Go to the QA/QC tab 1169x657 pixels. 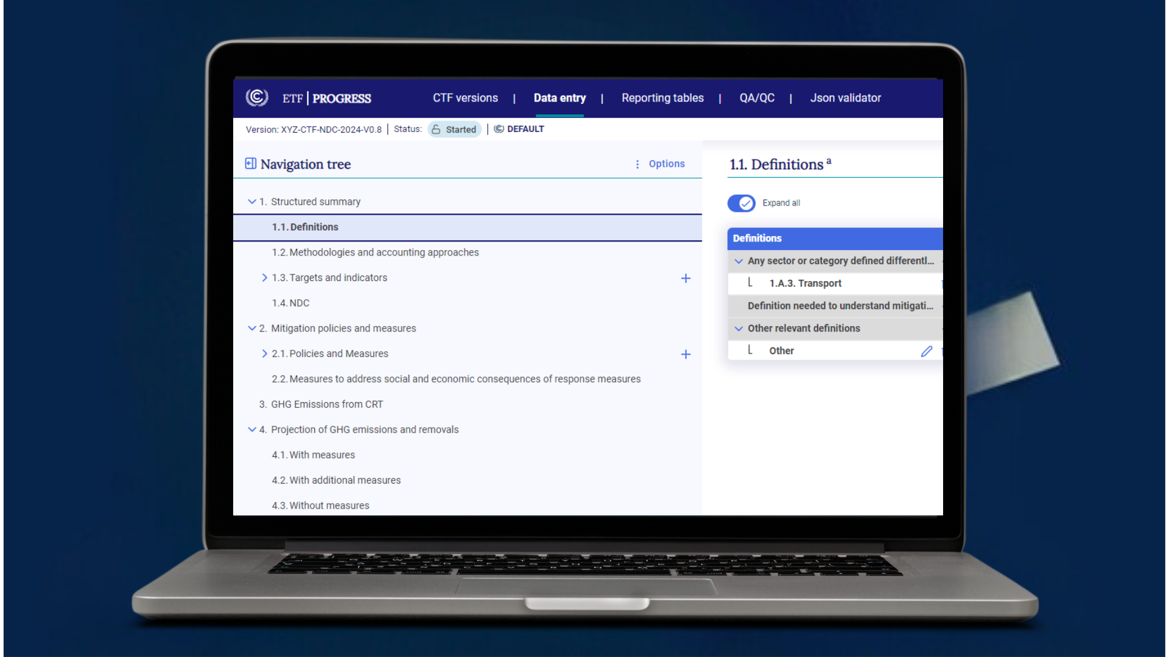(757, 98)
